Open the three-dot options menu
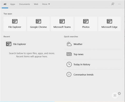Image resolution: width=125 pixels, height=102 pixels. [119, 4]
